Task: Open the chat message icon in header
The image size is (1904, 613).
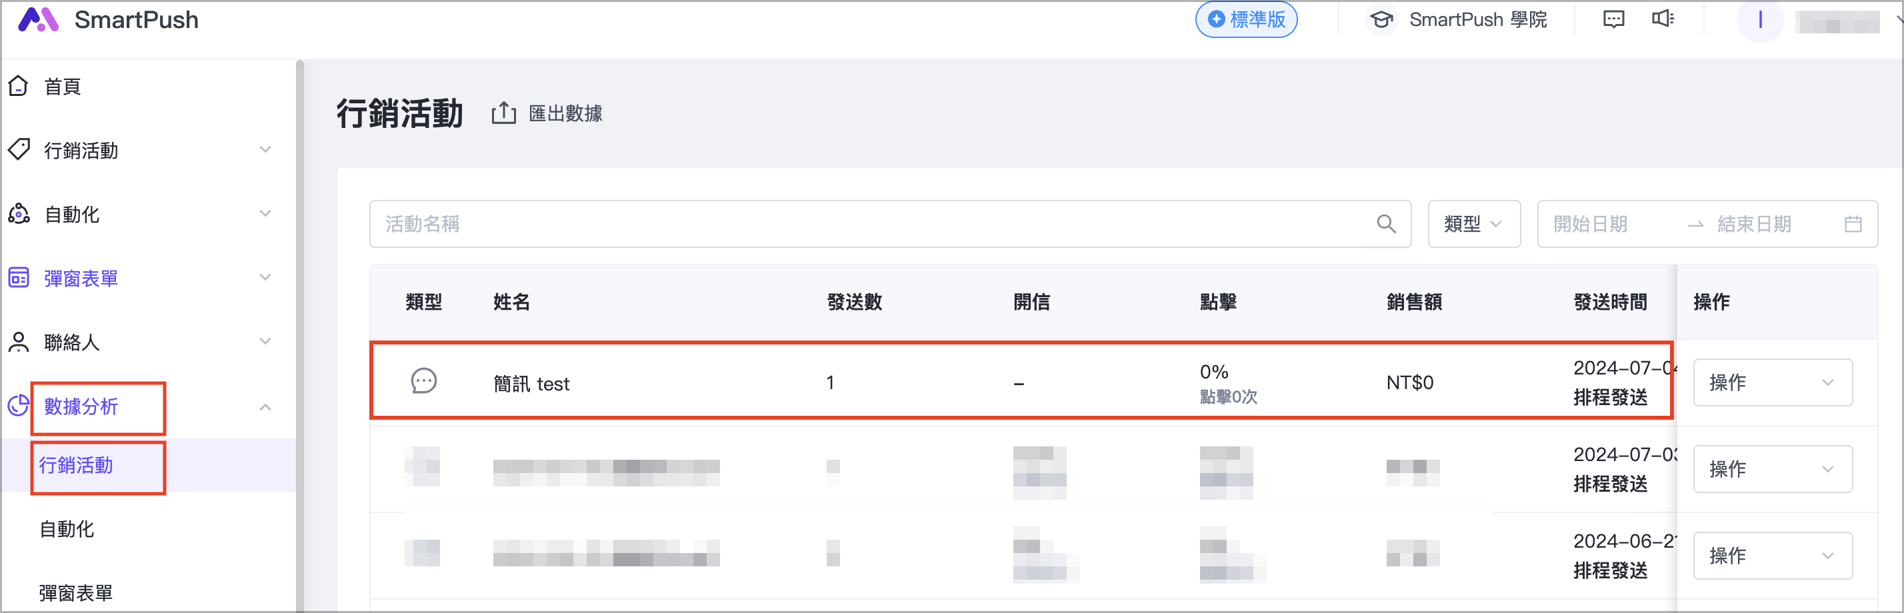Action: pyautogui.click(x=1613, y=19)
